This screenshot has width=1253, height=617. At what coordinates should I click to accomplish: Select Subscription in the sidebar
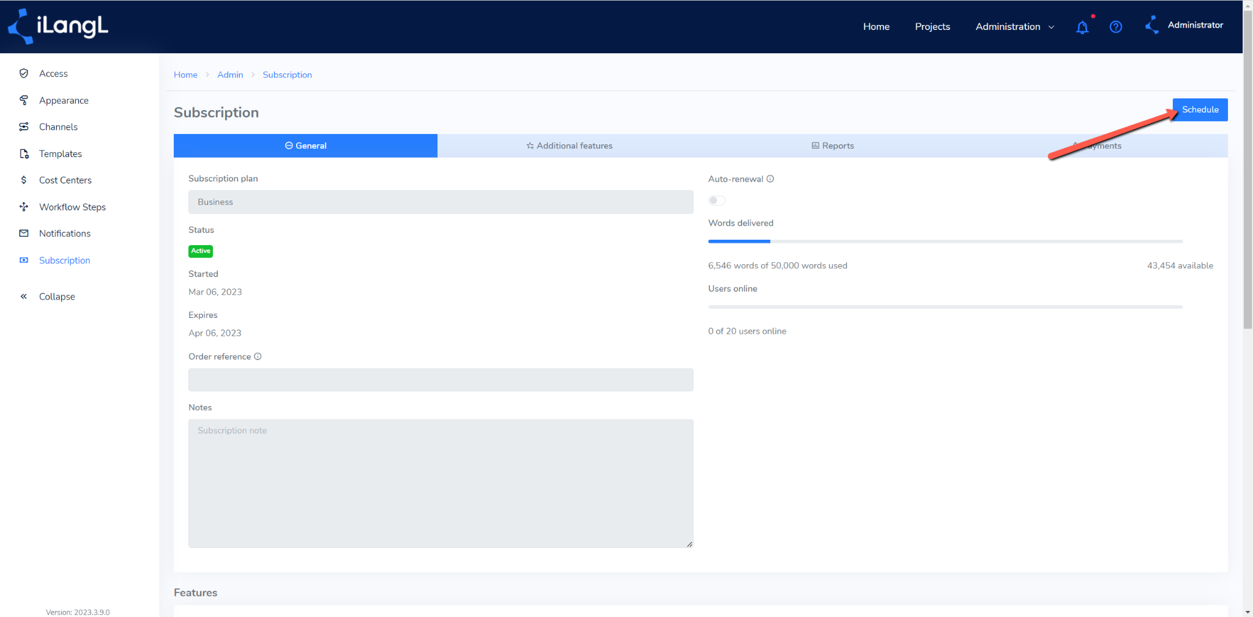64,260
